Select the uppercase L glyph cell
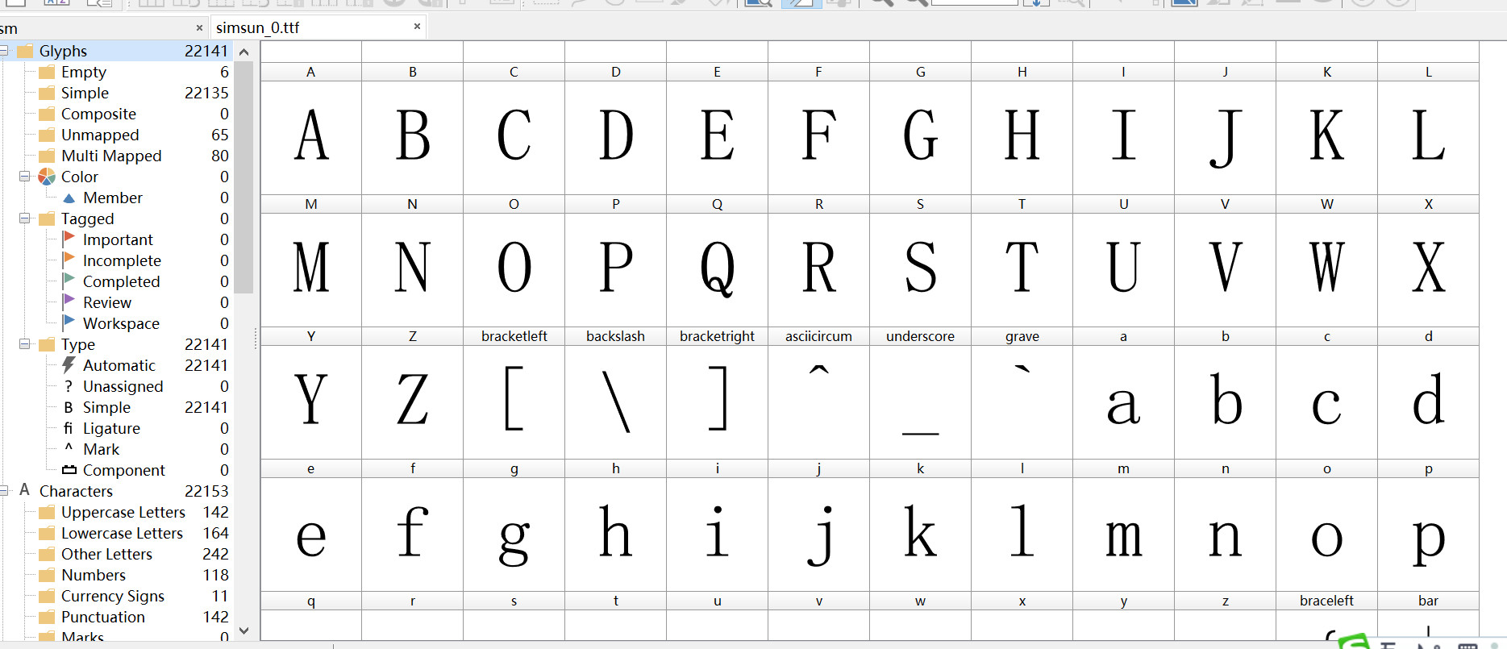This screenshot has width=1507, height=649. coord(1429,129)
